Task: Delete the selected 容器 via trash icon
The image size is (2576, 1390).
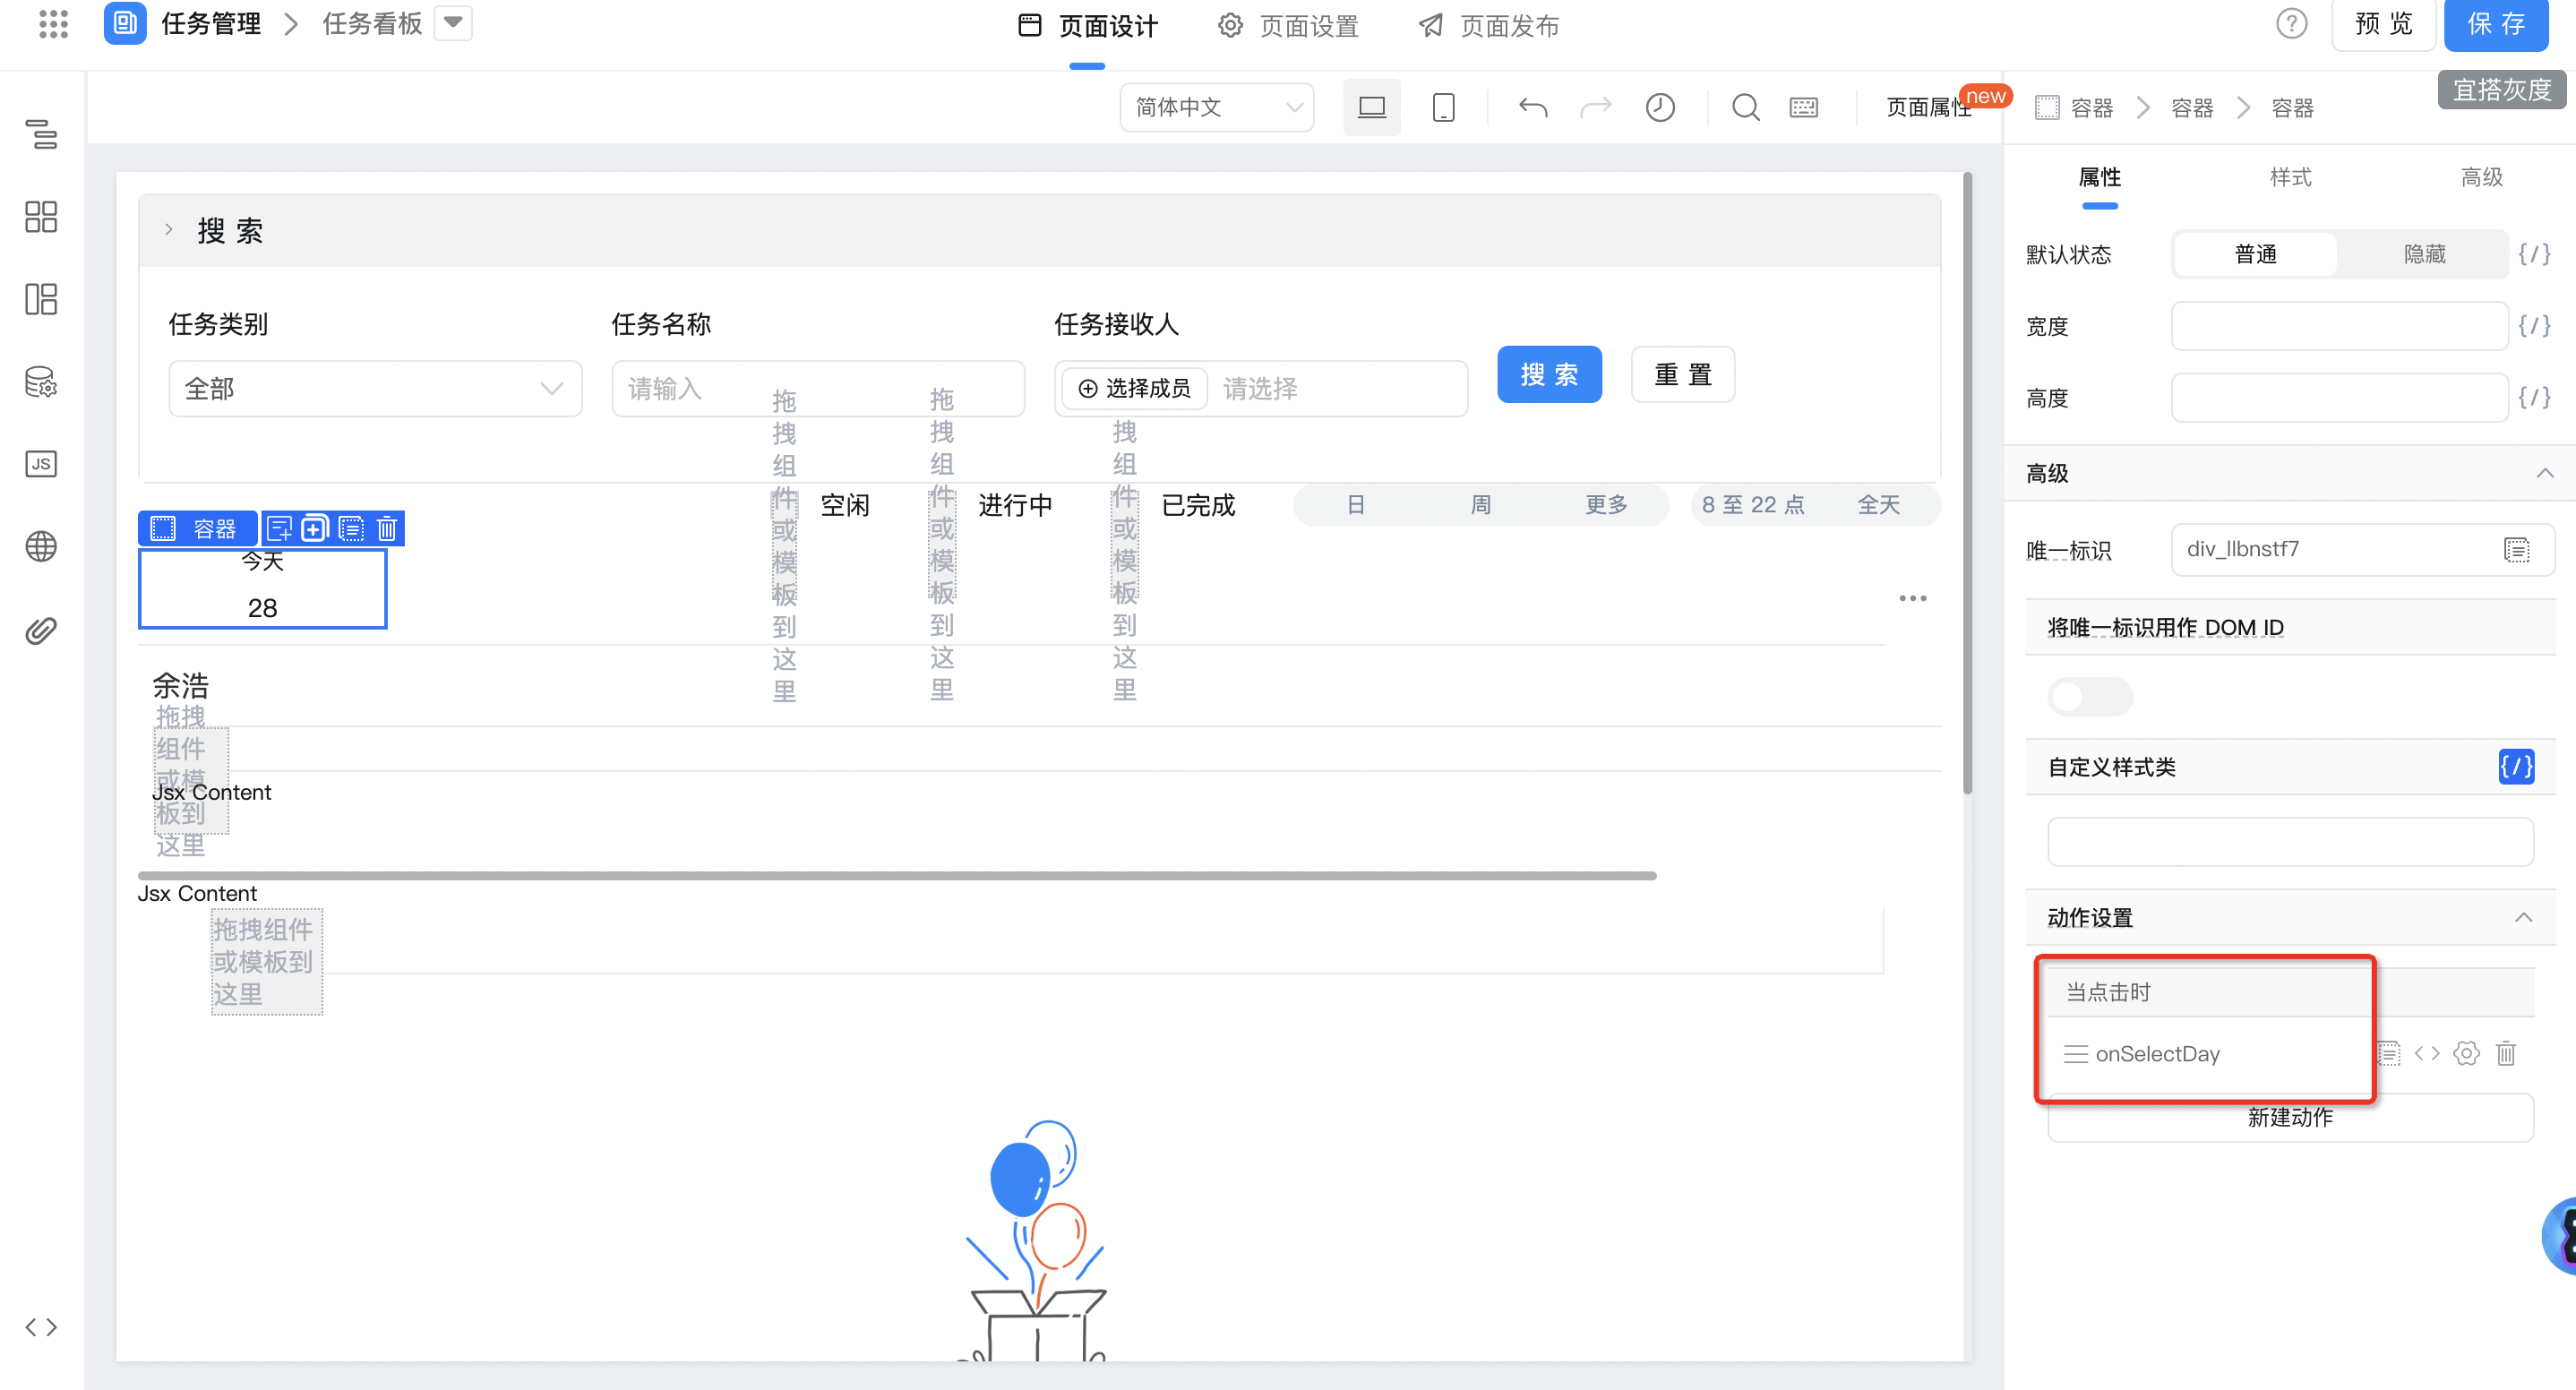Action: tap(387, 528)
